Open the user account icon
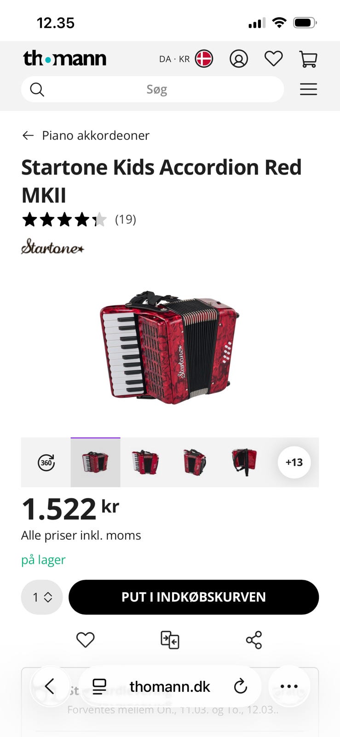This screenshot has height=737, width=340. pyautogui.click(x=239, y=59)
